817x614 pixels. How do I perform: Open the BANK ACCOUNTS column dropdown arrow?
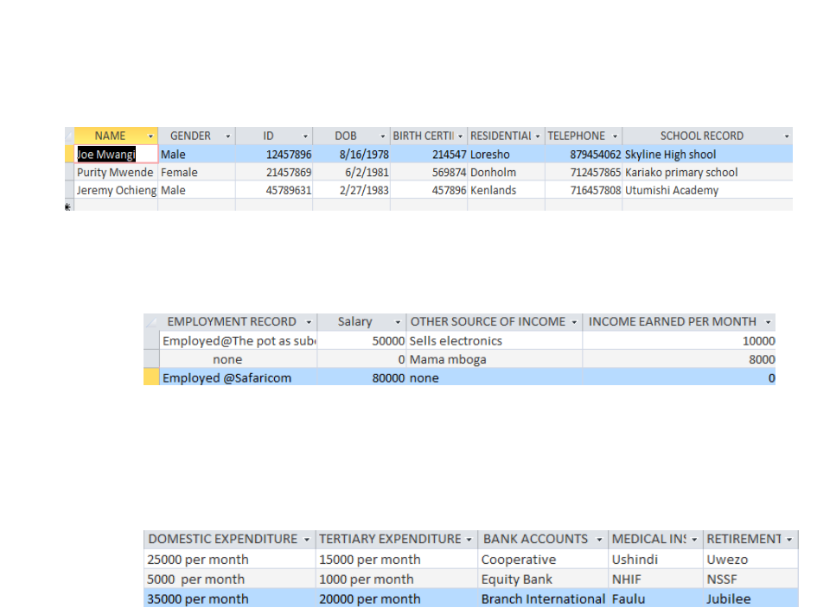[x=598, y=540]
